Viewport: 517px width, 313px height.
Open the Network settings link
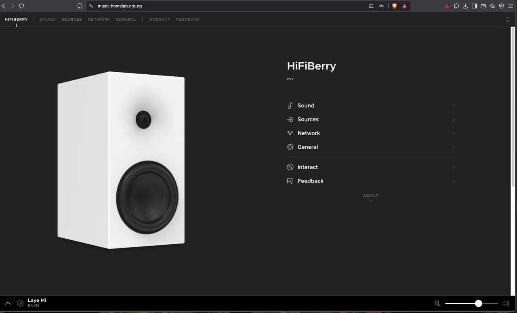(309, 133)
